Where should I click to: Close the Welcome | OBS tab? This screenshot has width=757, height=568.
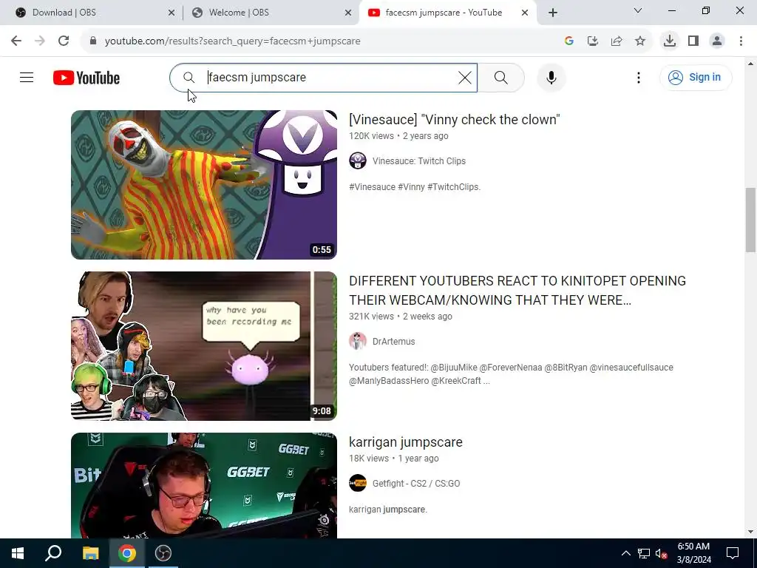point(348,13)
